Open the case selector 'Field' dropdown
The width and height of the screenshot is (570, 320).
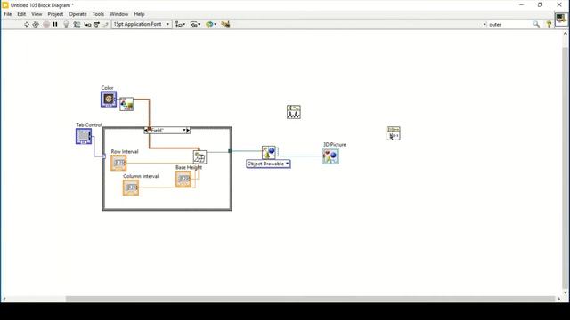(x=184, y=131)
